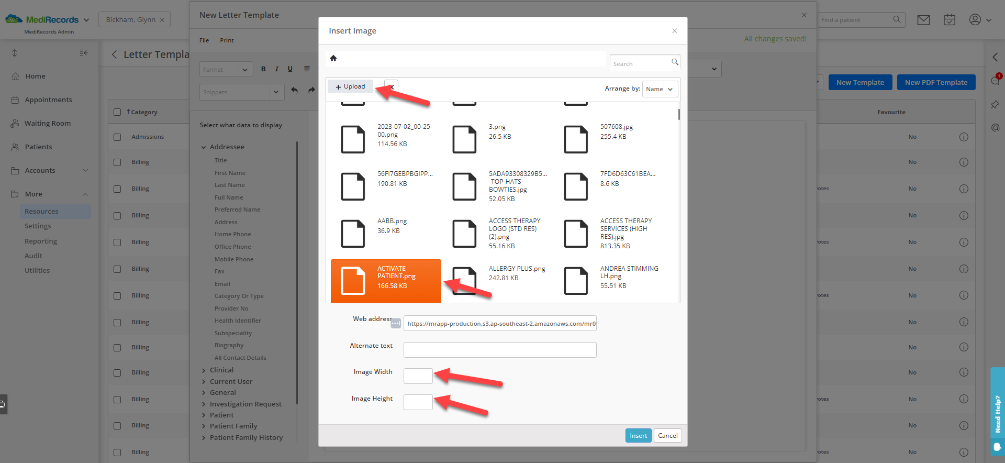Image resolution: width=1005 pixels, height=463 pixels.
Task: Click the New Template button
Action: point(860,82)
